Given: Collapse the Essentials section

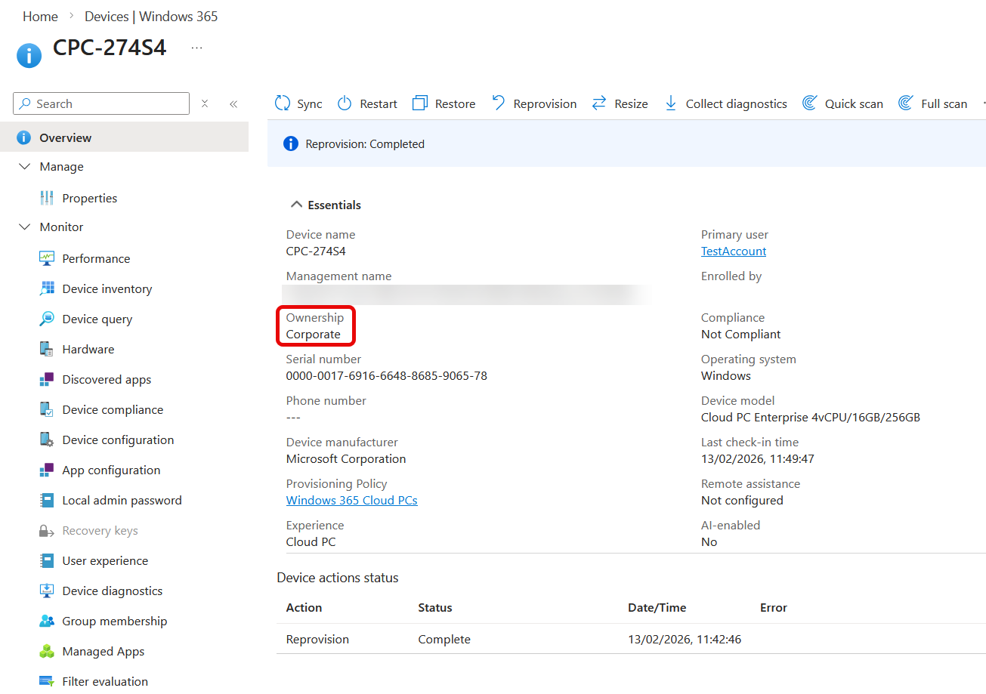Looking at the screenshot, I should (x=295, y=205).
